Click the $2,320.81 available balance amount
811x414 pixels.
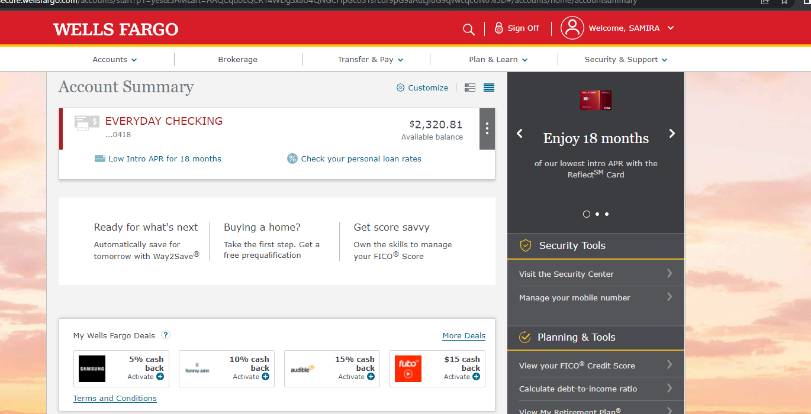[x=436, y=124]
